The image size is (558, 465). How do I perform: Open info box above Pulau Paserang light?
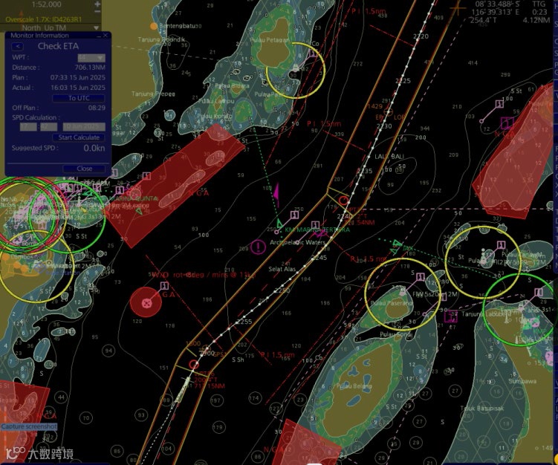[421, 276]
